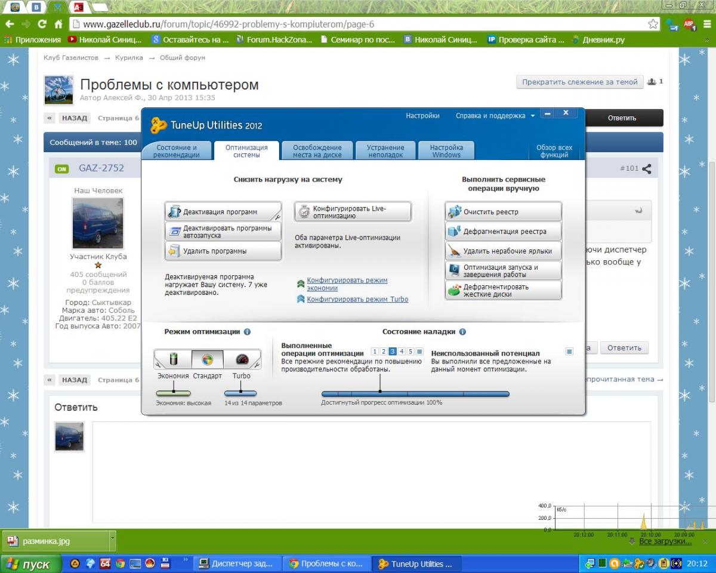Click the Удалить нерабочие ярлыки broom icon

click(x=455, y=251)
